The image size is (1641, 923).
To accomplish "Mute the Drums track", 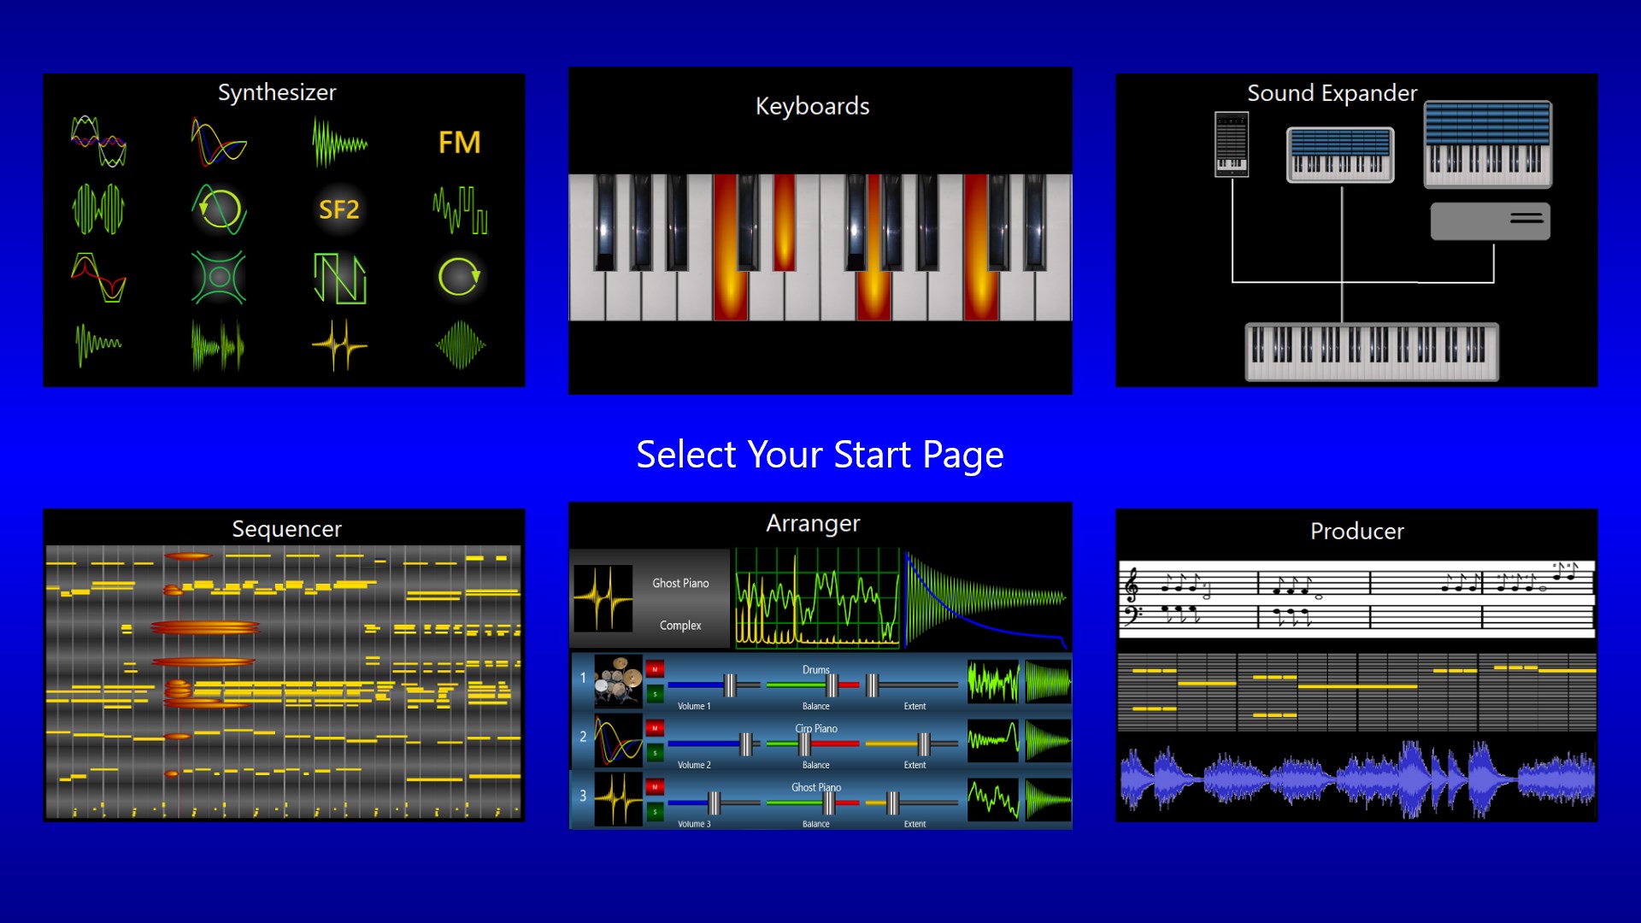I will pyautogui.click(x=655, y=669).
